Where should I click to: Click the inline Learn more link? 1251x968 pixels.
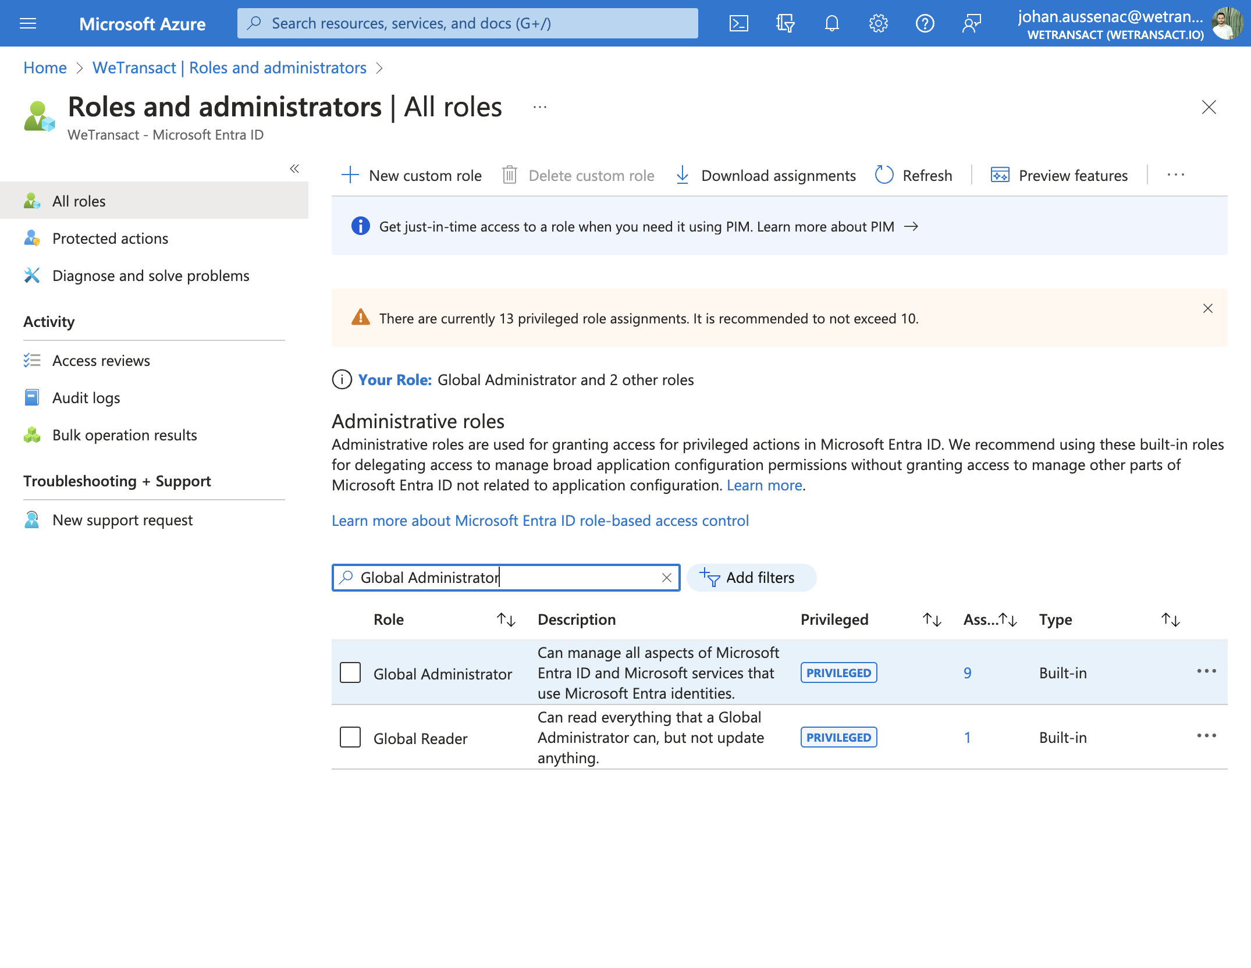coord(765,485)
